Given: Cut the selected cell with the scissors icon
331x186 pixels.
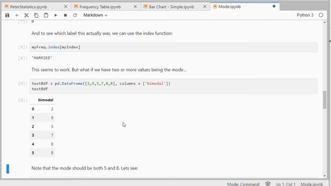Looking at the screenshot, I should [26, 15].
